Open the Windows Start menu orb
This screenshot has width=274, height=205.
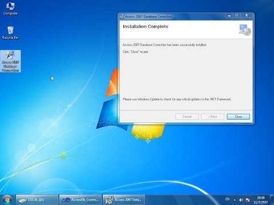pyautogui.click(x=7, y=200)
